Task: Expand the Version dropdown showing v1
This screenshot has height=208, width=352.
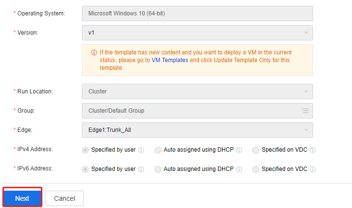Action: (197, 33)
